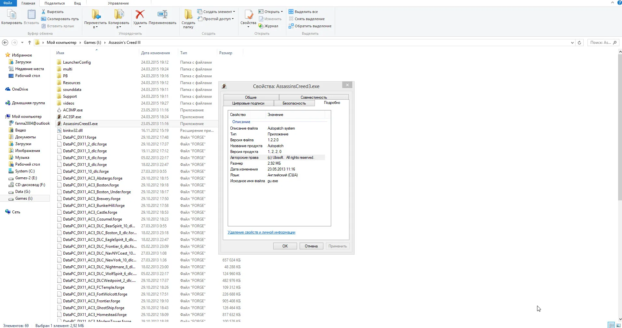622x328 pixels.
Task: Select Домашняя группа in sidebar
Action: (28, 103)
